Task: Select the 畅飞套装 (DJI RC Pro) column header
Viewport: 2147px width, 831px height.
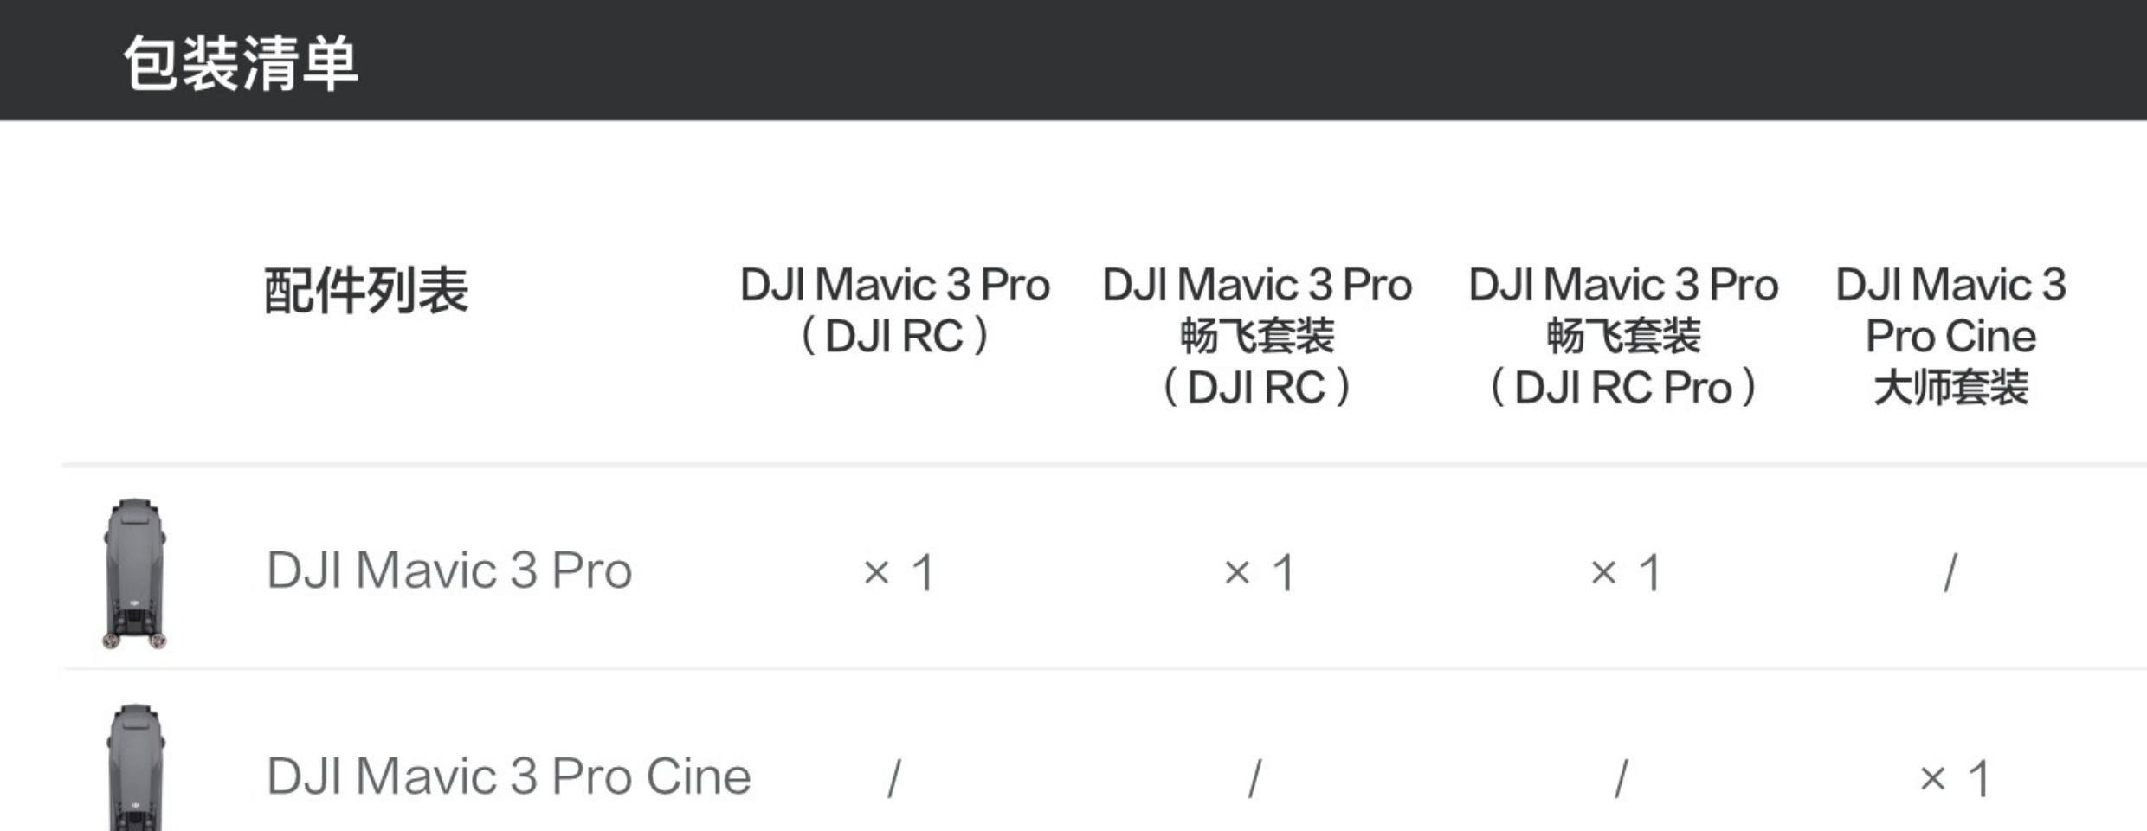Action: tap(1622, 336)
